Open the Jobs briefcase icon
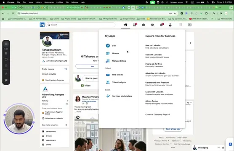 [144, 25]
